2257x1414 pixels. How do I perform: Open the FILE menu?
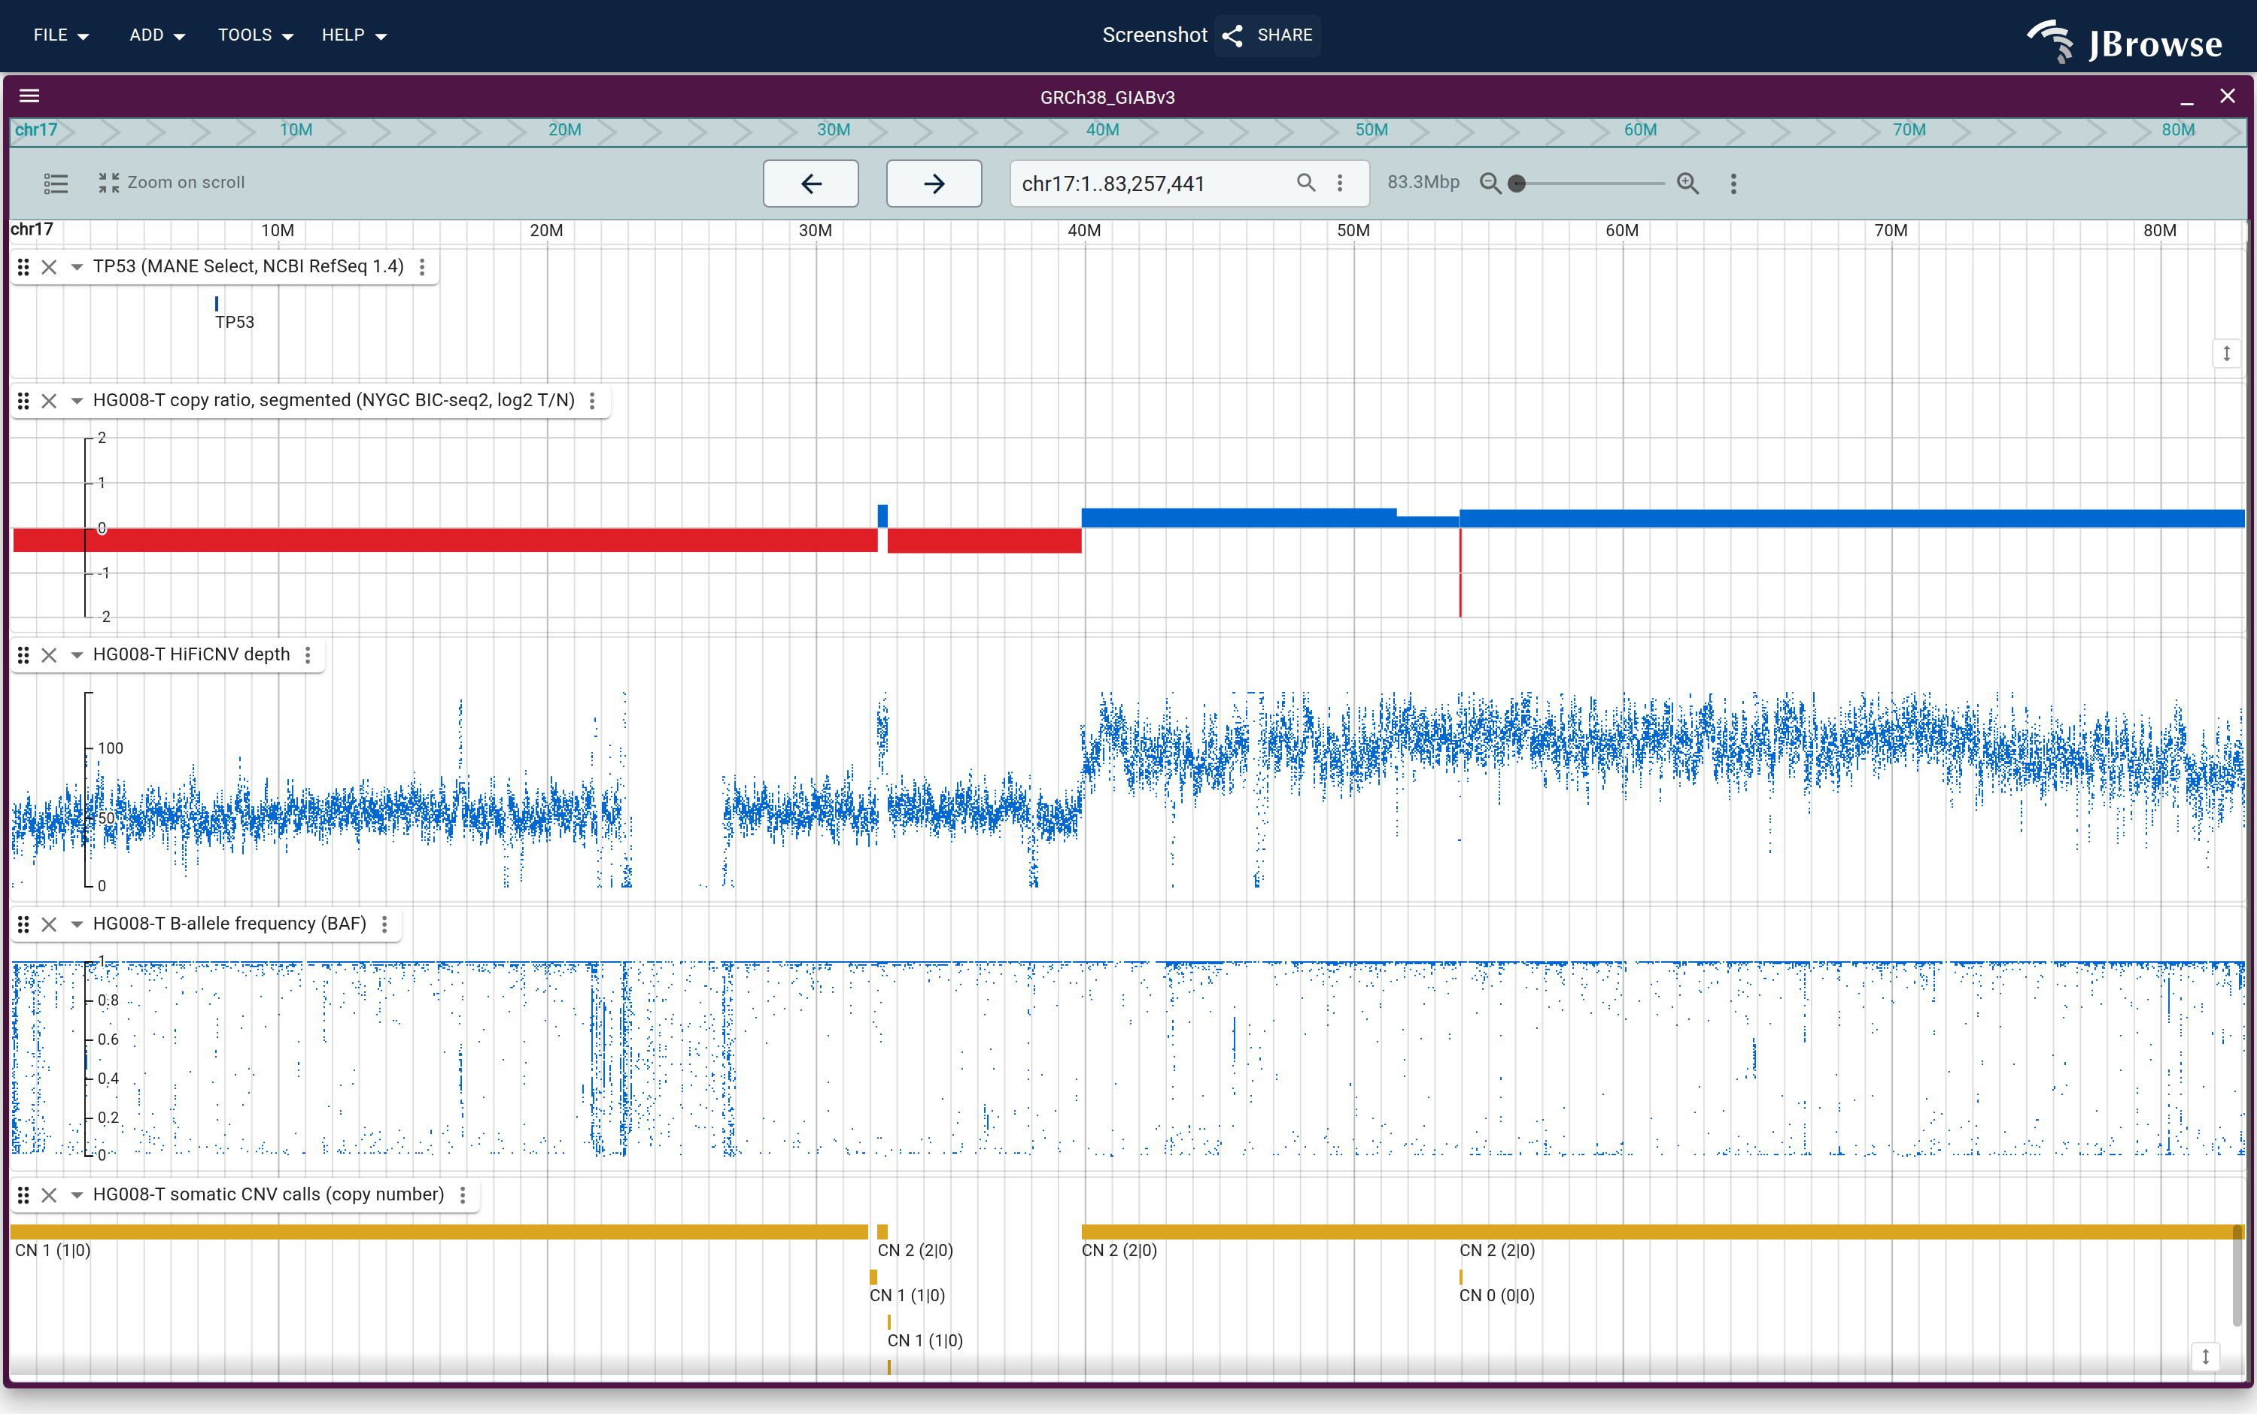(61, 35)
